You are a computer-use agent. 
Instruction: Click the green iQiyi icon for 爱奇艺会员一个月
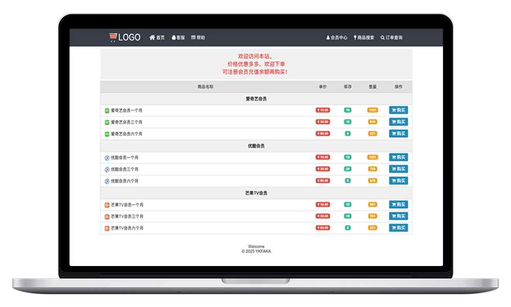(x=107, y=111)
